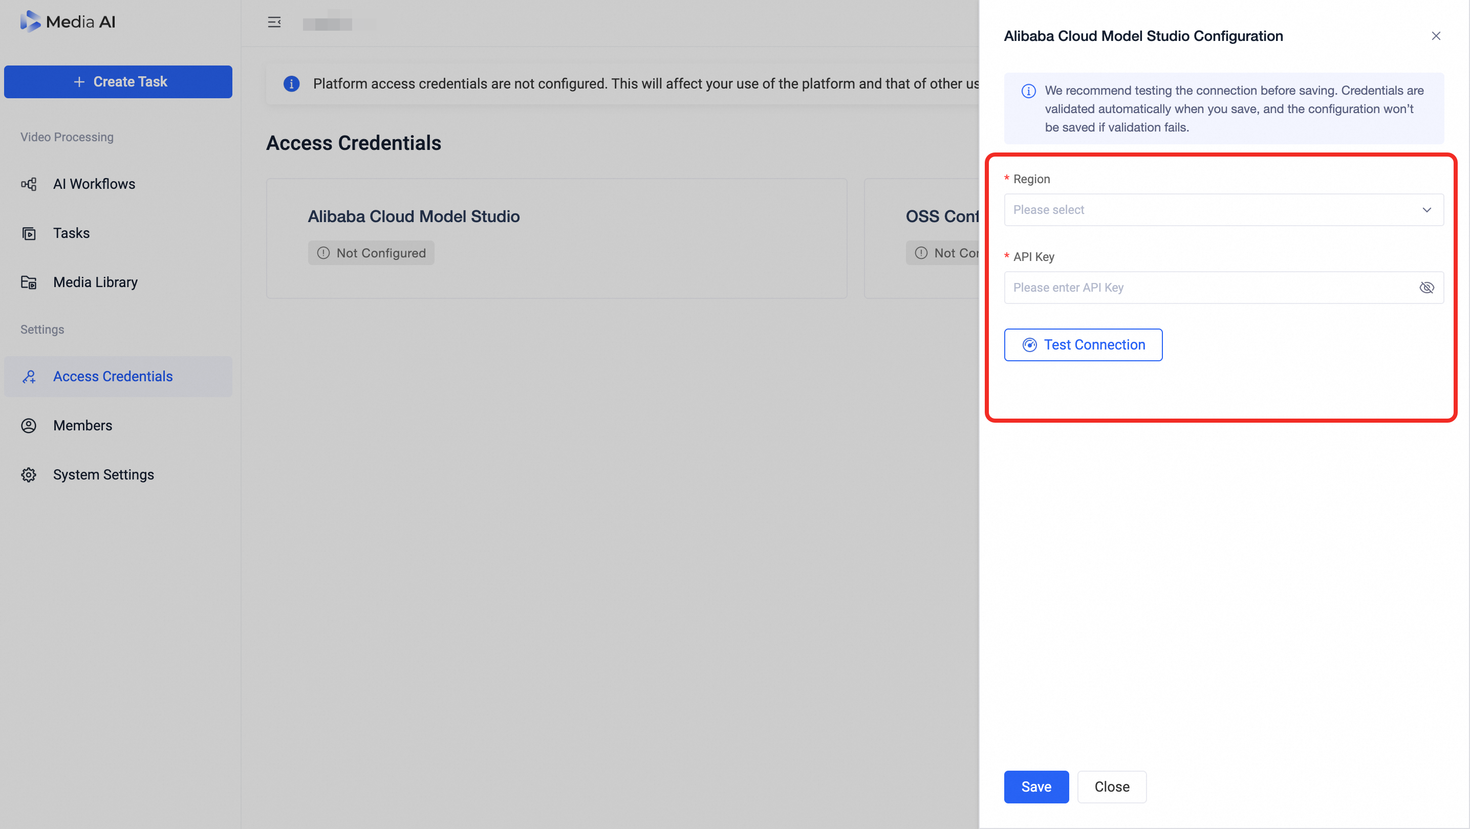This screenshot has height=829, width=1470.
Task: Collapse the sidebar with the menu fold icon
Action: point(274,22)
